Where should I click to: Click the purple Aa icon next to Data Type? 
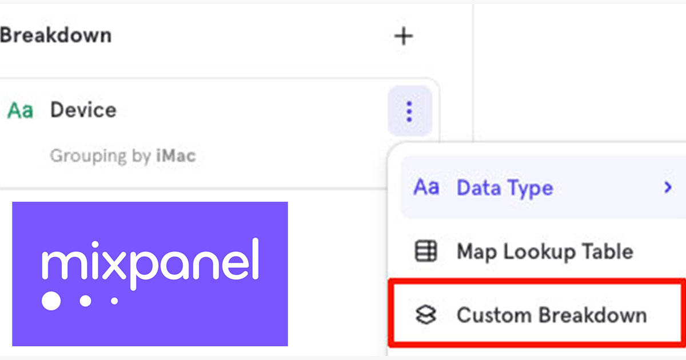(426, 187)
